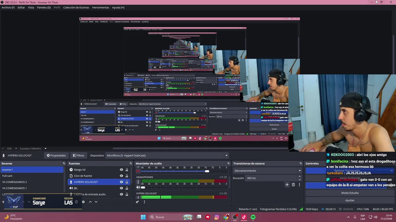Toggle lock on JBL source
This screenshot has width=396, height=222.
pos(127,188)
